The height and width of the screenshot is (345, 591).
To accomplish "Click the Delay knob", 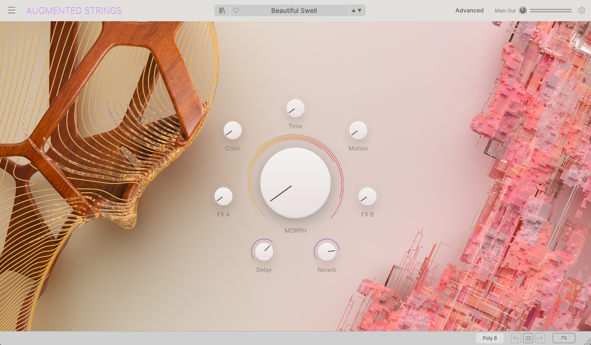I will (264, 252).
